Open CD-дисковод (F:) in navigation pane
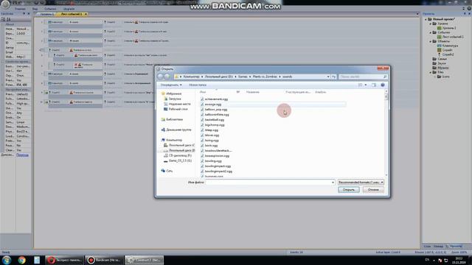Viewport: 472px width, 265px height. click(x=180, y=155)
